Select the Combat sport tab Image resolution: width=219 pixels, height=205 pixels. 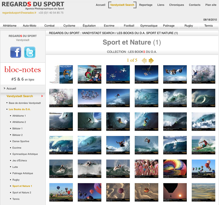click(x=49, y=26)
